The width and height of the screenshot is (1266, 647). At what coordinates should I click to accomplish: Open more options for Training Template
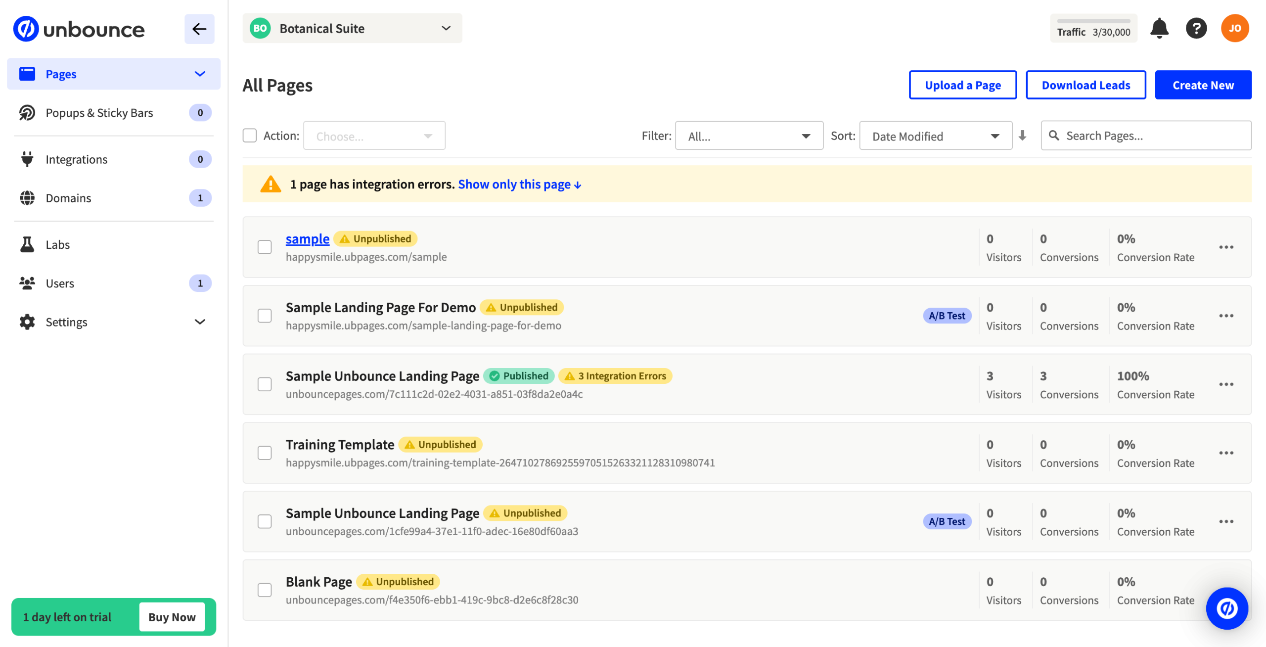tap(1226, 453)
